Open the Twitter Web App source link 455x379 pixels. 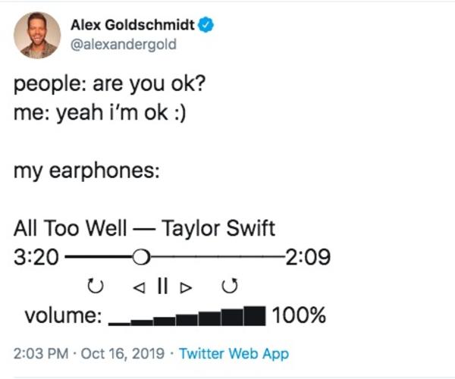coord(234,353)
